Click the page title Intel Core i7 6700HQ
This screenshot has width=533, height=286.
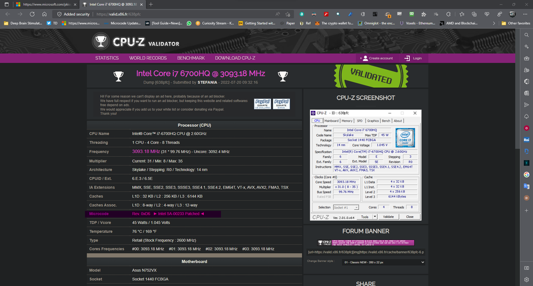[x=201, y=73]
